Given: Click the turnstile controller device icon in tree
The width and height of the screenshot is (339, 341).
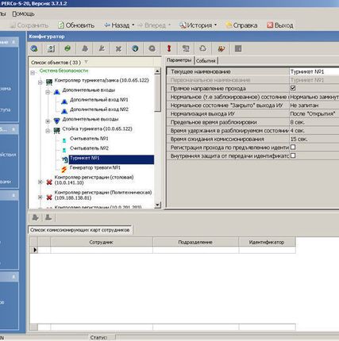Looking at the screenshot, I should pos(49,82).
